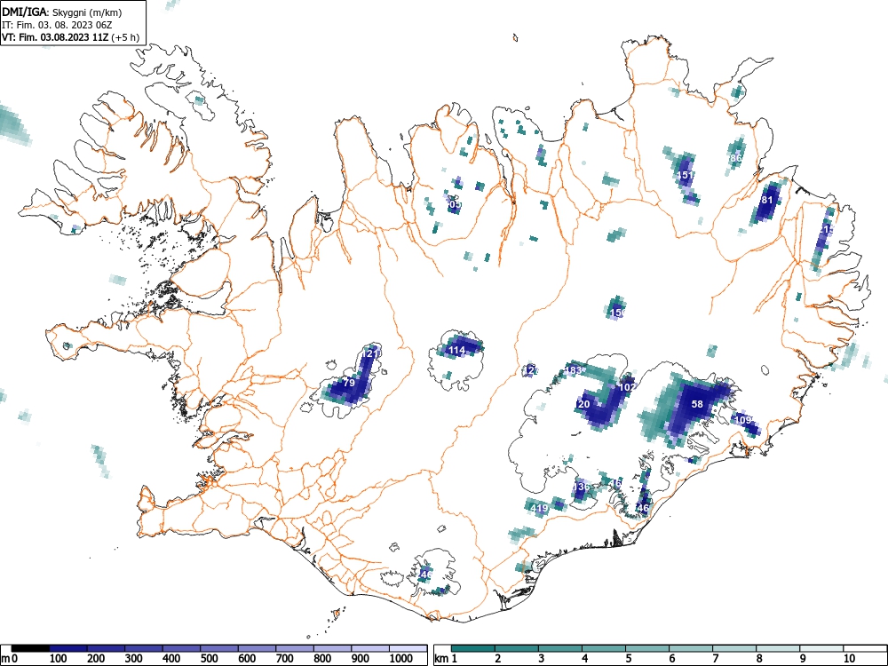Click the visibility value '86' on the map

[735, 158]
